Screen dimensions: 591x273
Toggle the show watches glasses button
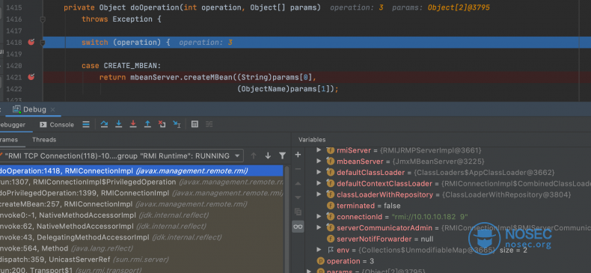pyautogui.click(x=298, y=227)
